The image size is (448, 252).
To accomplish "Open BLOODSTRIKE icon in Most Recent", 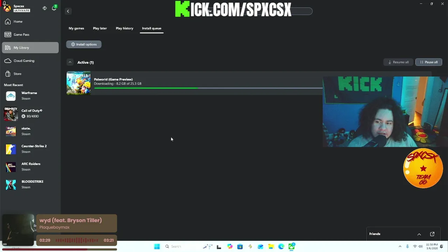I will [11, 184].
